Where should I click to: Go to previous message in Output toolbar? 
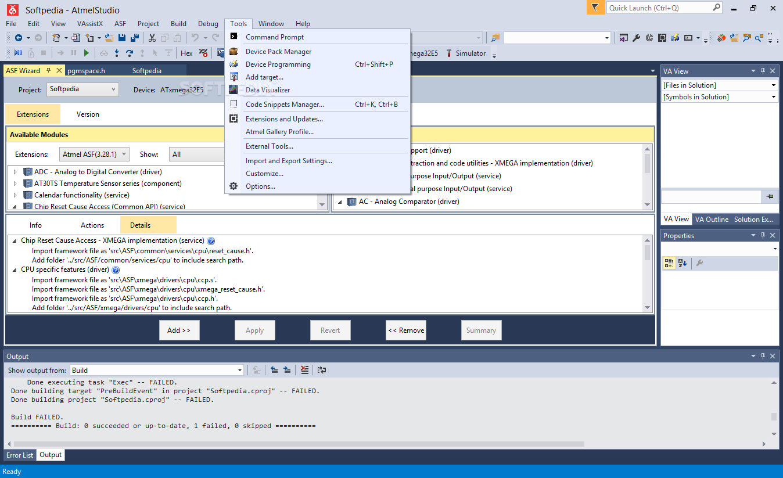point(274,370)
